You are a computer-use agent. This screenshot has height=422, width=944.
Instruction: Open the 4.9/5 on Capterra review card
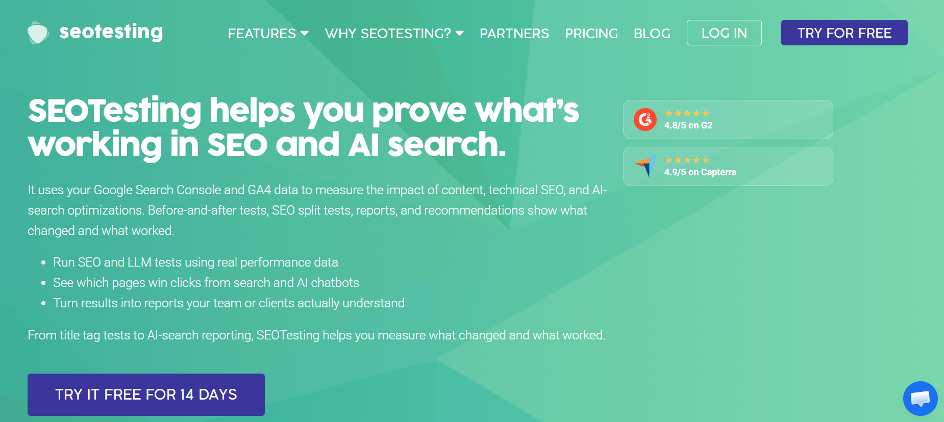pyautogui.click(x=728, y=167)
